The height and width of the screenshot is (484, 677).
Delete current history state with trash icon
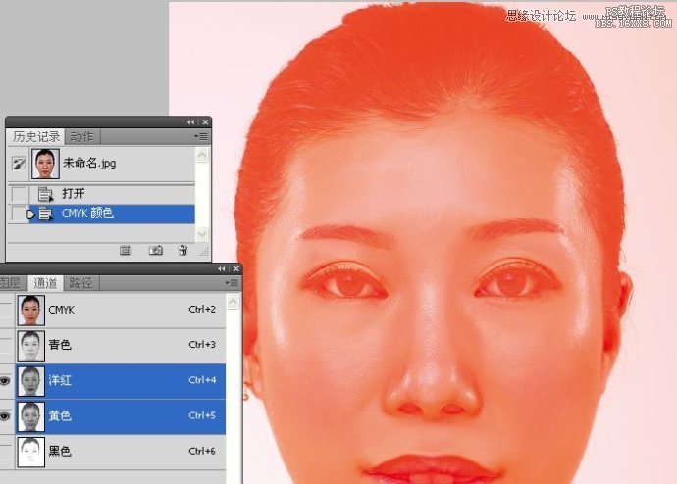pyautogui.click(x=182, y=250)
